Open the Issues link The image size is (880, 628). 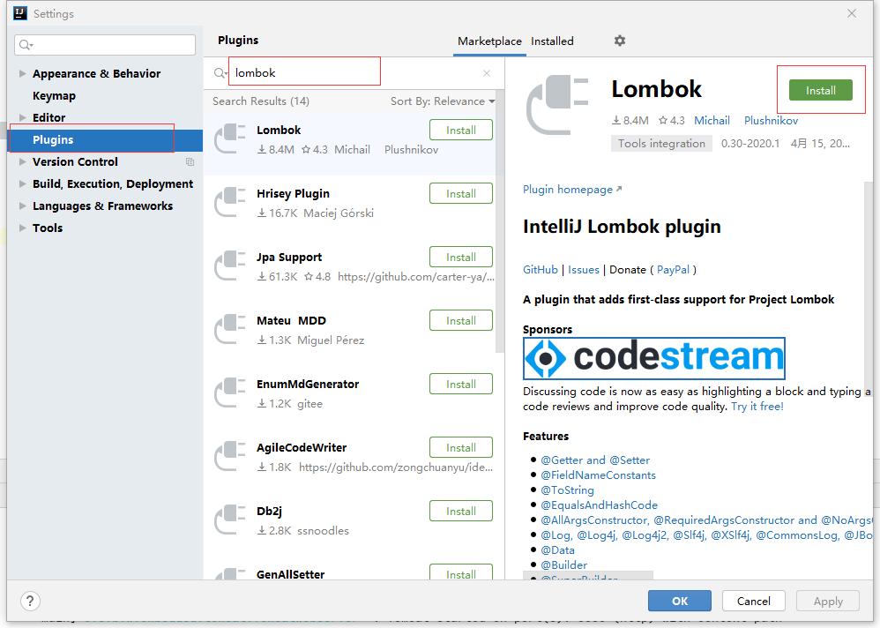583,269
